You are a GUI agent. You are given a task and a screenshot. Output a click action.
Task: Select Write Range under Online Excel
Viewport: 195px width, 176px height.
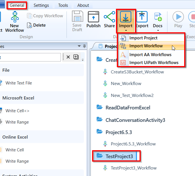tap(17, 161)
